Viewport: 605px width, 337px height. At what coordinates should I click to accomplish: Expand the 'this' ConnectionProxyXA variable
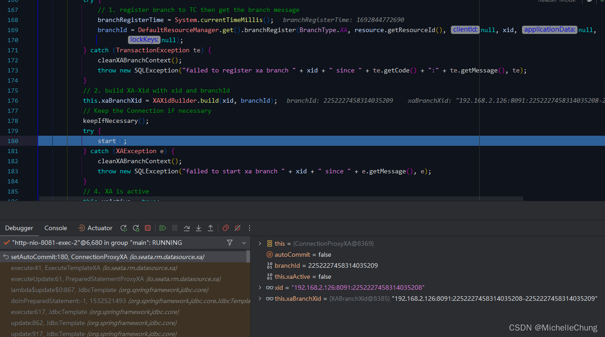click(x=260, y=243)
